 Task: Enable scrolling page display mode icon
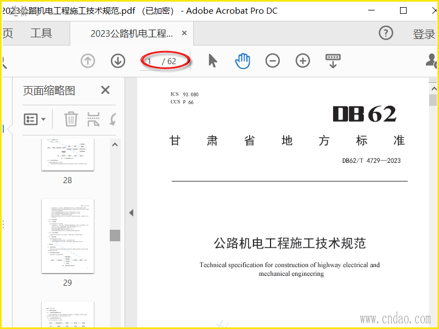click(x=333, y=61)
